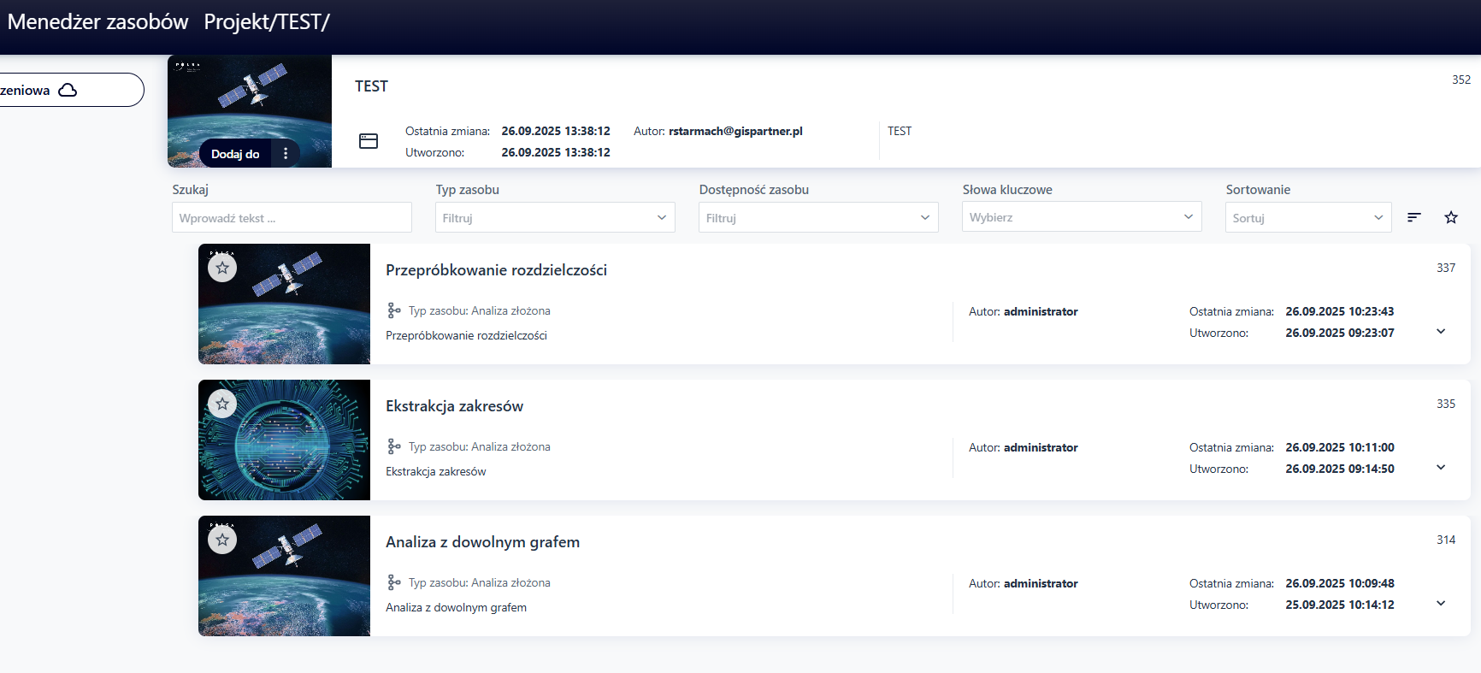Click the type icon in Przepróbkowanie rozdzielczości row
The image size is (1481, 673).
tap(393, 310)
